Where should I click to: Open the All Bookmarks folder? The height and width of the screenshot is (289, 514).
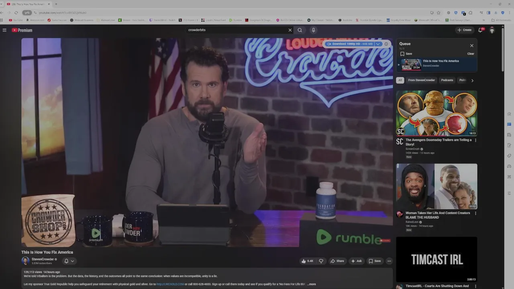coord(501,20)
